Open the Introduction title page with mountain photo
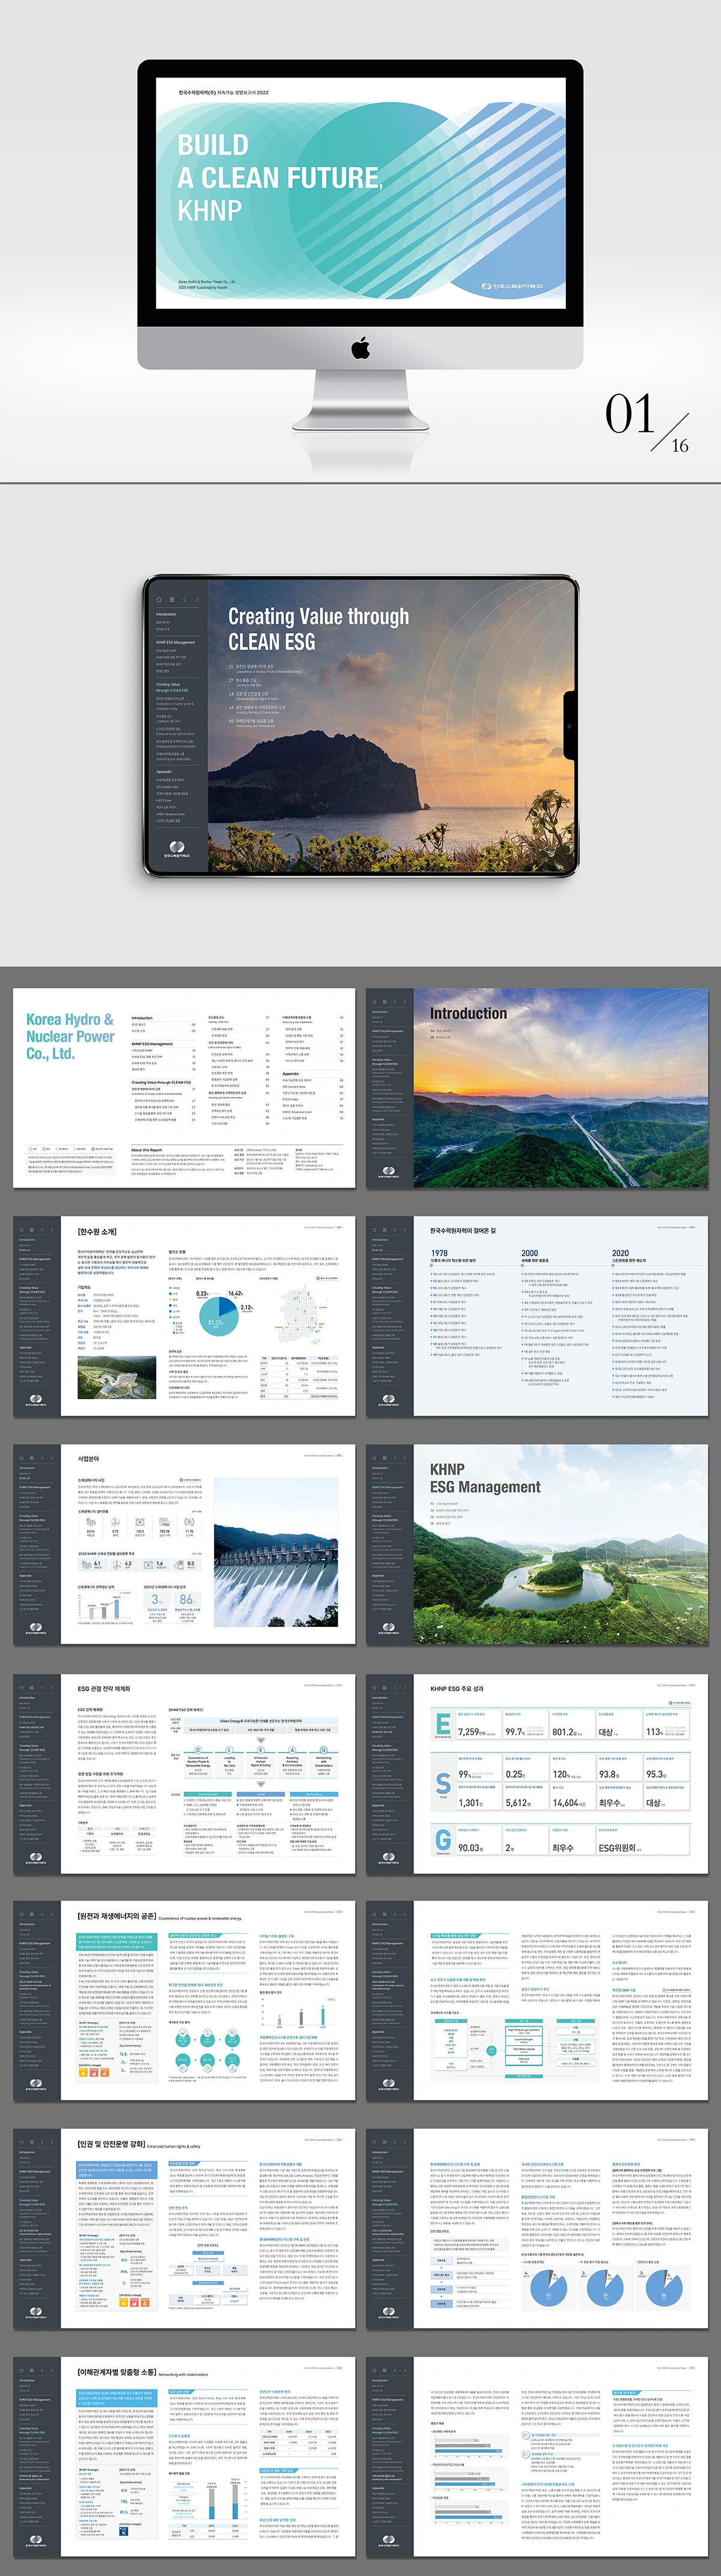The width and height of the screenshot is (721, 2576). tap(538, 1088)
